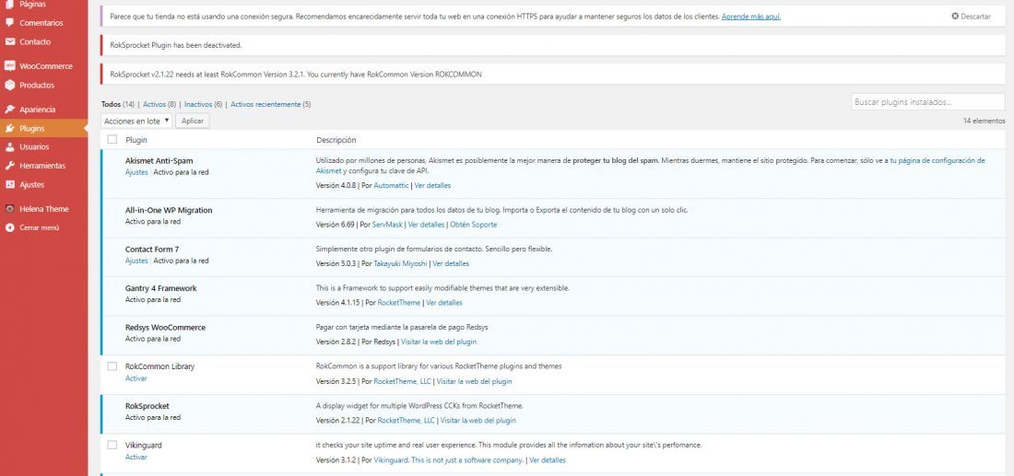Screen dimensions: 1014x476
Task: Activate the RokCommon Library plugin
Action: (x=136, y=378)
